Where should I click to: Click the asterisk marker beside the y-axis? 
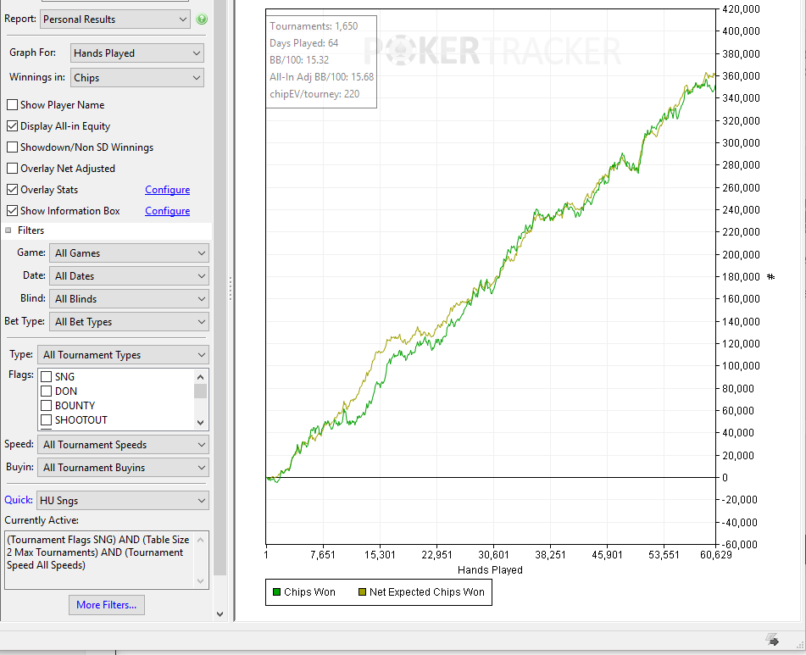770,277
